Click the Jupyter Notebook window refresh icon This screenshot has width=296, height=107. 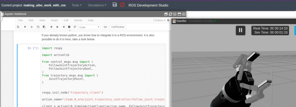coord(171,14)
